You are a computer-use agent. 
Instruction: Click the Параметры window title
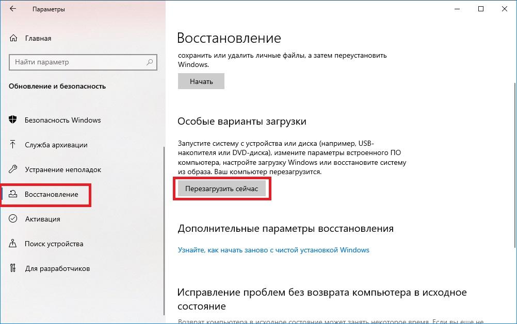click(49, 9)
